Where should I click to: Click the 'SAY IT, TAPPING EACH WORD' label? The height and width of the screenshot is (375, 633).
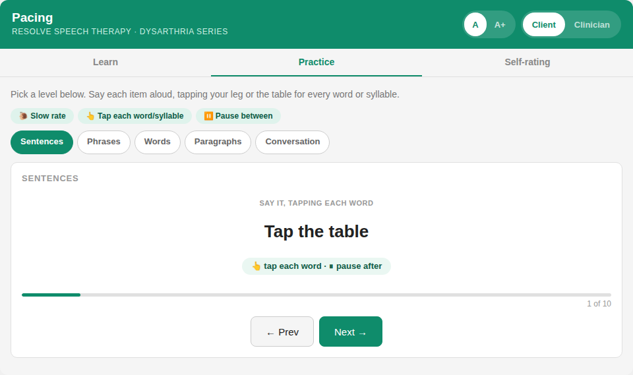(x=316, y=203)
